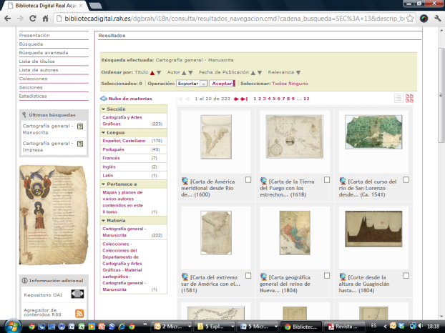Open the Exportar operation dropdown
The width and height of the screenshot is (445, 333).
[192, 84]
